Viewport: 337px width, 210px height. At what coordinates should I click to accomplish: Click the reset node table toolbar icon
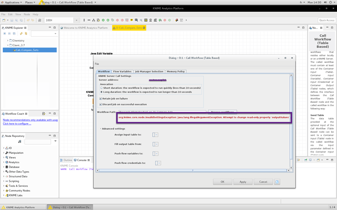[127, 20]
